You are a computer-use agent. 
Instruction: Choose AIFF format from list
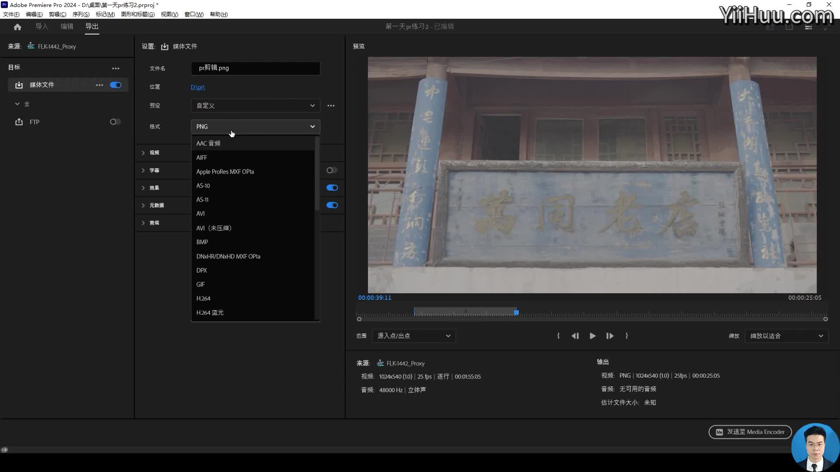coord(253,157)
